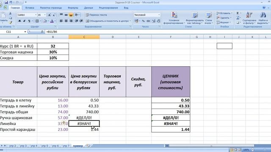Switch to the Главная ribbon tab
This screenshot has width=271, height=152.
pyautogui.click(x=15, y=8)
